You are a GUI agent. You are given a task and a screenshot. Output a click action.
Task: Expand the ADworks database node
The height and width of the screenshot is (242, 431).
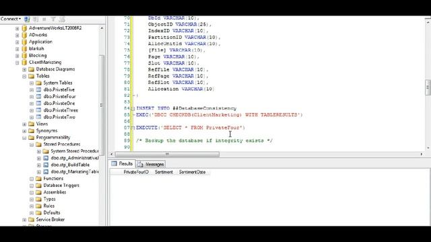pos(17,35)
